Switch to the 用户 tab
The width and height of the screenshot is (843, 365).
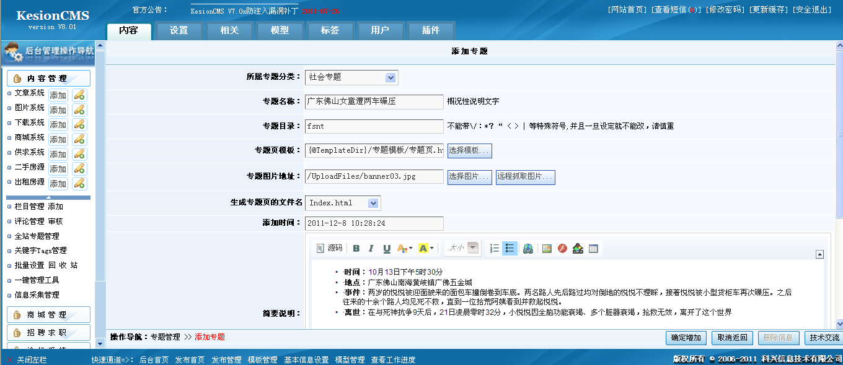coord(381,30)
